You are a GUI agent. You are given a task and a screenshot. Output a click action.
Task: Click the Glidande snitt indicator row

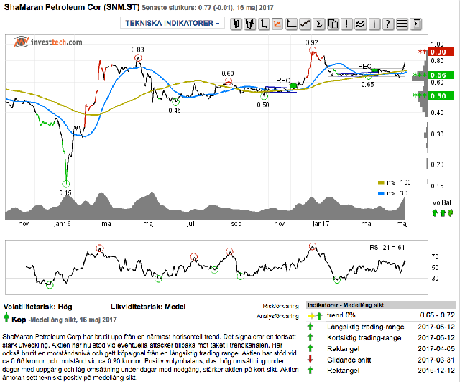381,360
